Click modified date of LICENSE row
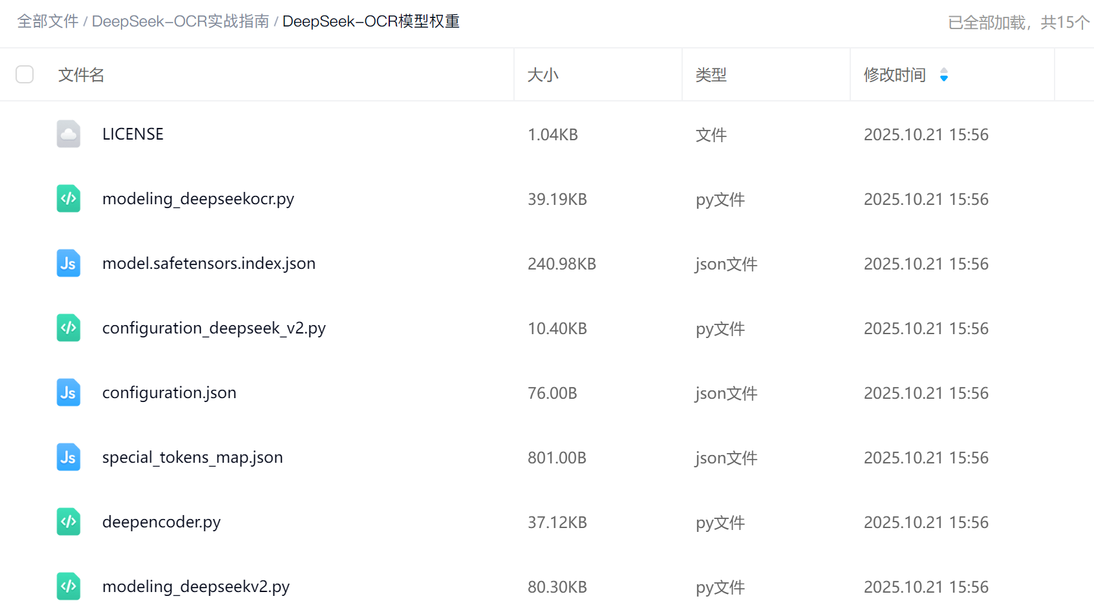Viewport: 1094px width, 614px height. 926,134
